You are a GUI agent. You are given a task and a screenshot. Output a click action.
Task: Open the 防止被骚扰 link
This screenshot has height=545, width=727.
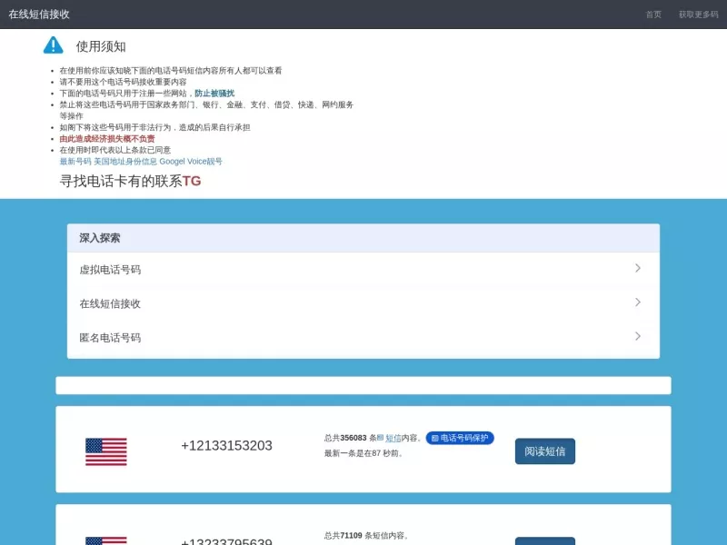point(214,94)
